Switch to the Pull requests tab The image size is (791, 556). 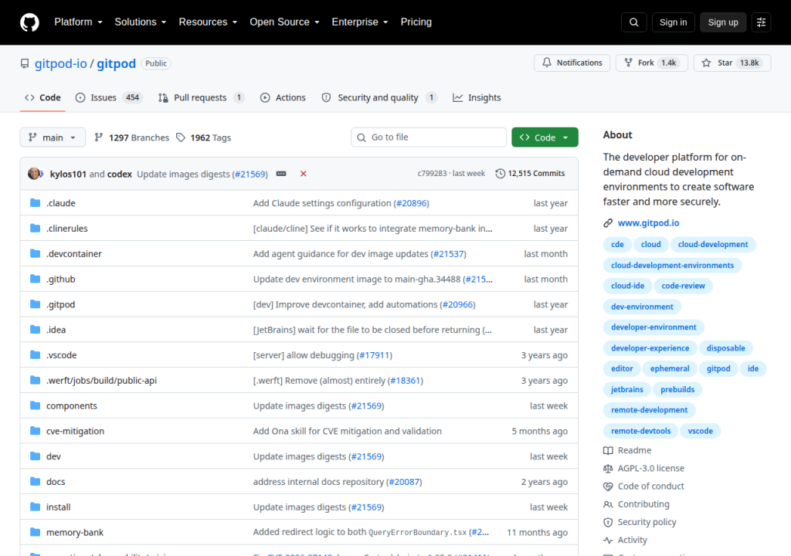[201, 97]
